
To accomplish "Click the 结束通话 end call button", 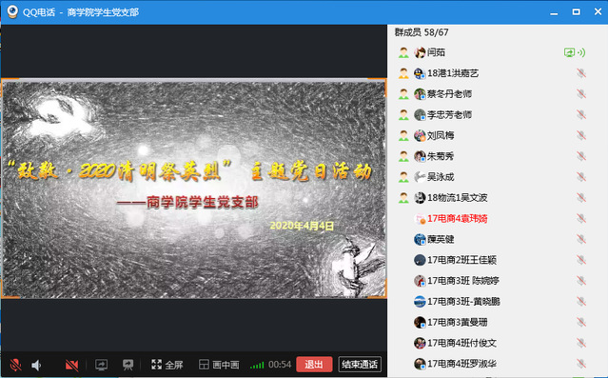I will pos(360,364).
